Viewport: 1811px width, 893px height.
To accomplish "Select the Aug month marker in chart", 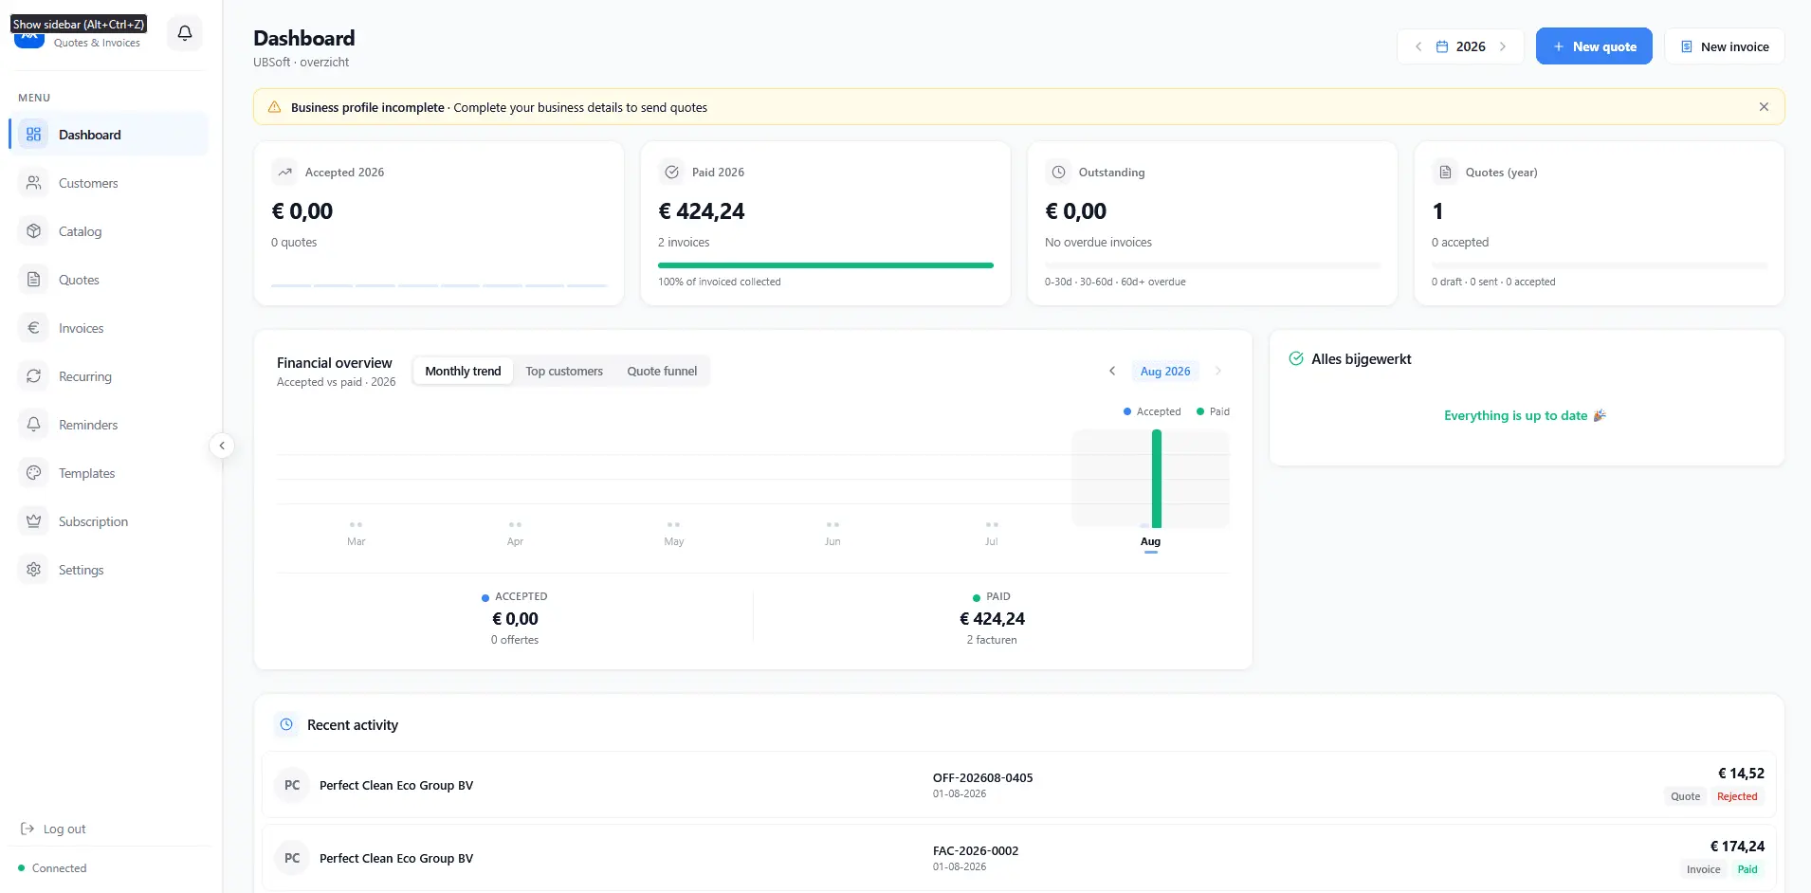I will tap(1150, 541).
